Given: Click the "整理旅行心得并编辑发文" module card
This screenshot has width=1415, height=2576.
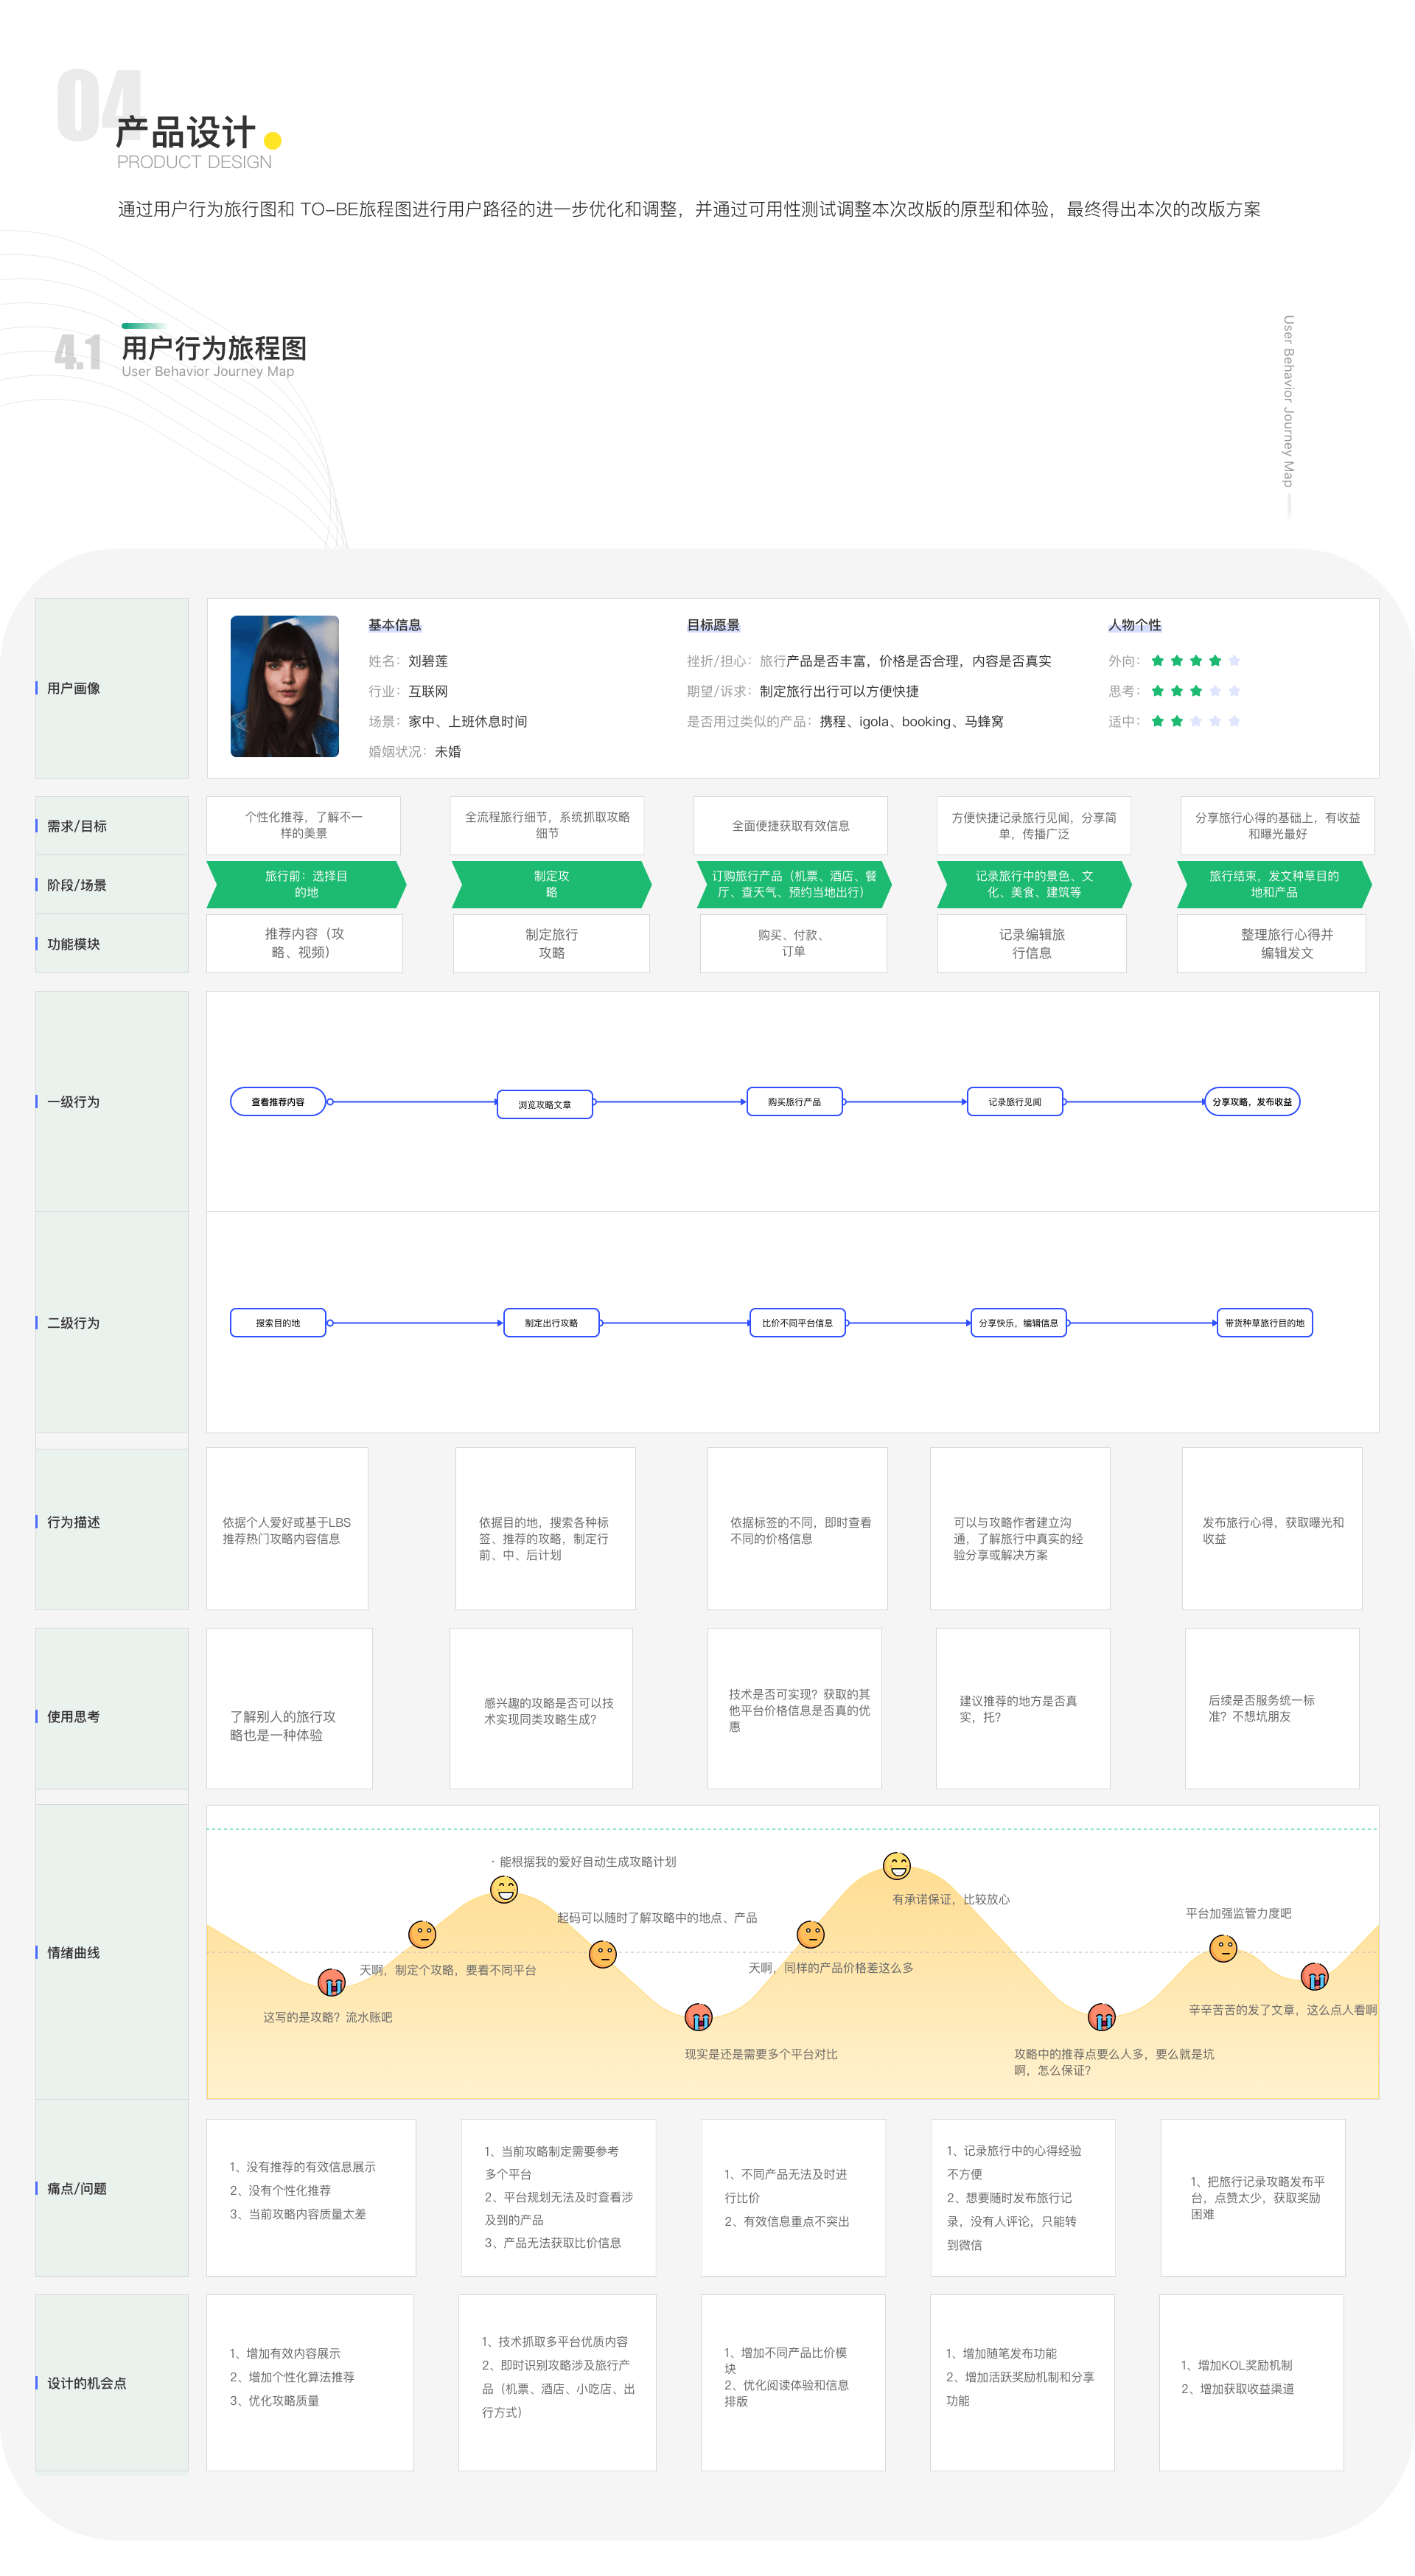Looking at the screenshot, I should (x=1271, y=943).
